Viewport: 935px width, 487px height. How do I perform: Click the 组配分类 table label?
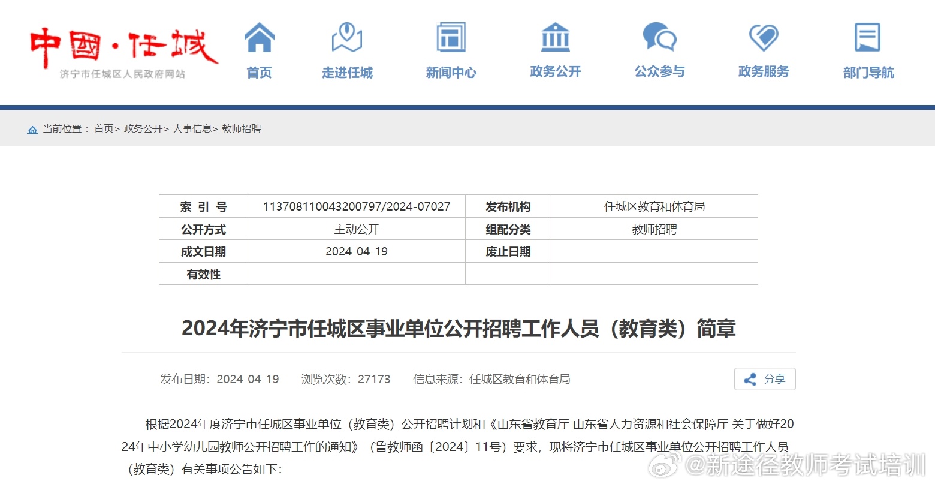click(x=508, y=229)
